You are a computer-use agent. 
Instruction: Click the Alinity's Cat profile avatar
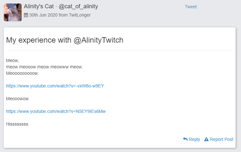13,12
